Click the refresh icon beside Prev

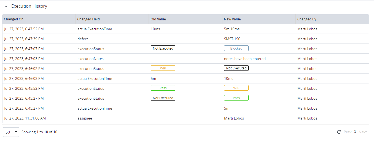pyautogui.click(x=339, y=132)
